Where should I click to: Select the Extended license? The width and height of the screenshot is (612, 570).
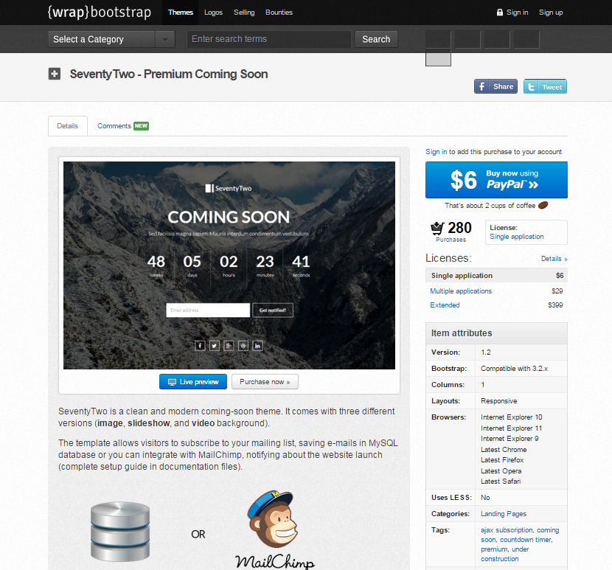click(x=445, y=305)
